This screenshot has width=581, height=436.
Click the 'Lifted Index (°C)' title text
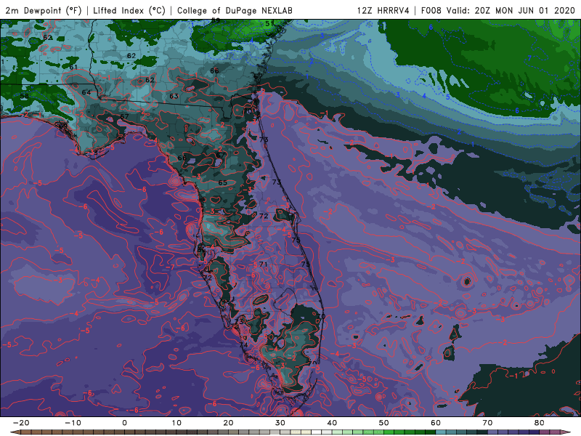[x=129, y=10]
